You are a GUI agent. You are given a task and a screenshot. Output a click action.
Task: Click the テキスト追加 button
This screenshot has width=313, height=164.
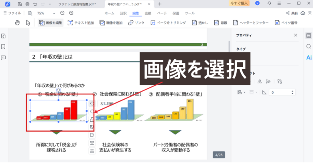[x=81, y=23]
